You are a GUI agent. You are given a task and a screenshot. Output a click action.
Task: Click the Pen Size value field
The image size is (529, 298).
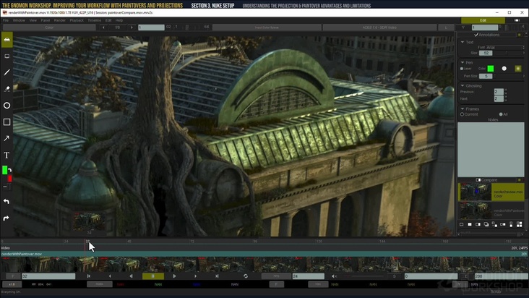pos(486,76)
